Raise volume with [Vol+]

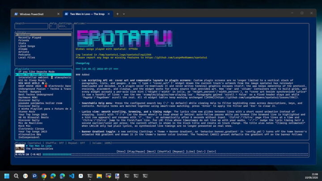[x=212, y=152]
